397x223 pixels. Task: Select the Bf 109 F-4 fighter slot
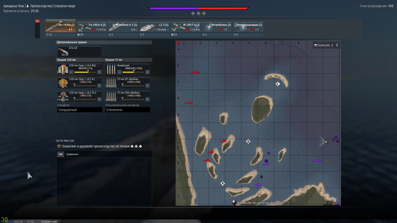(185, 27)
